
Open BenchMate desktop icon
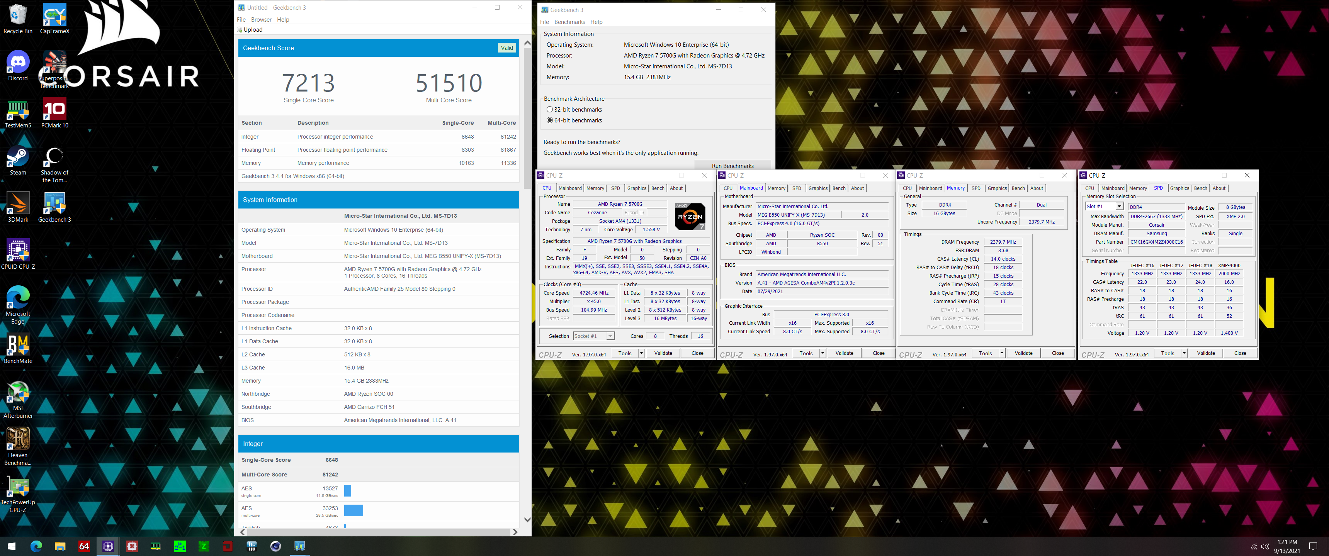(17, 349)
